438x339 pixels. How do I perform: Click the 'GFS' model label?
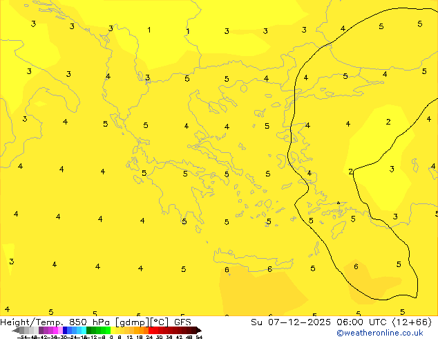(x=182, y=322)
